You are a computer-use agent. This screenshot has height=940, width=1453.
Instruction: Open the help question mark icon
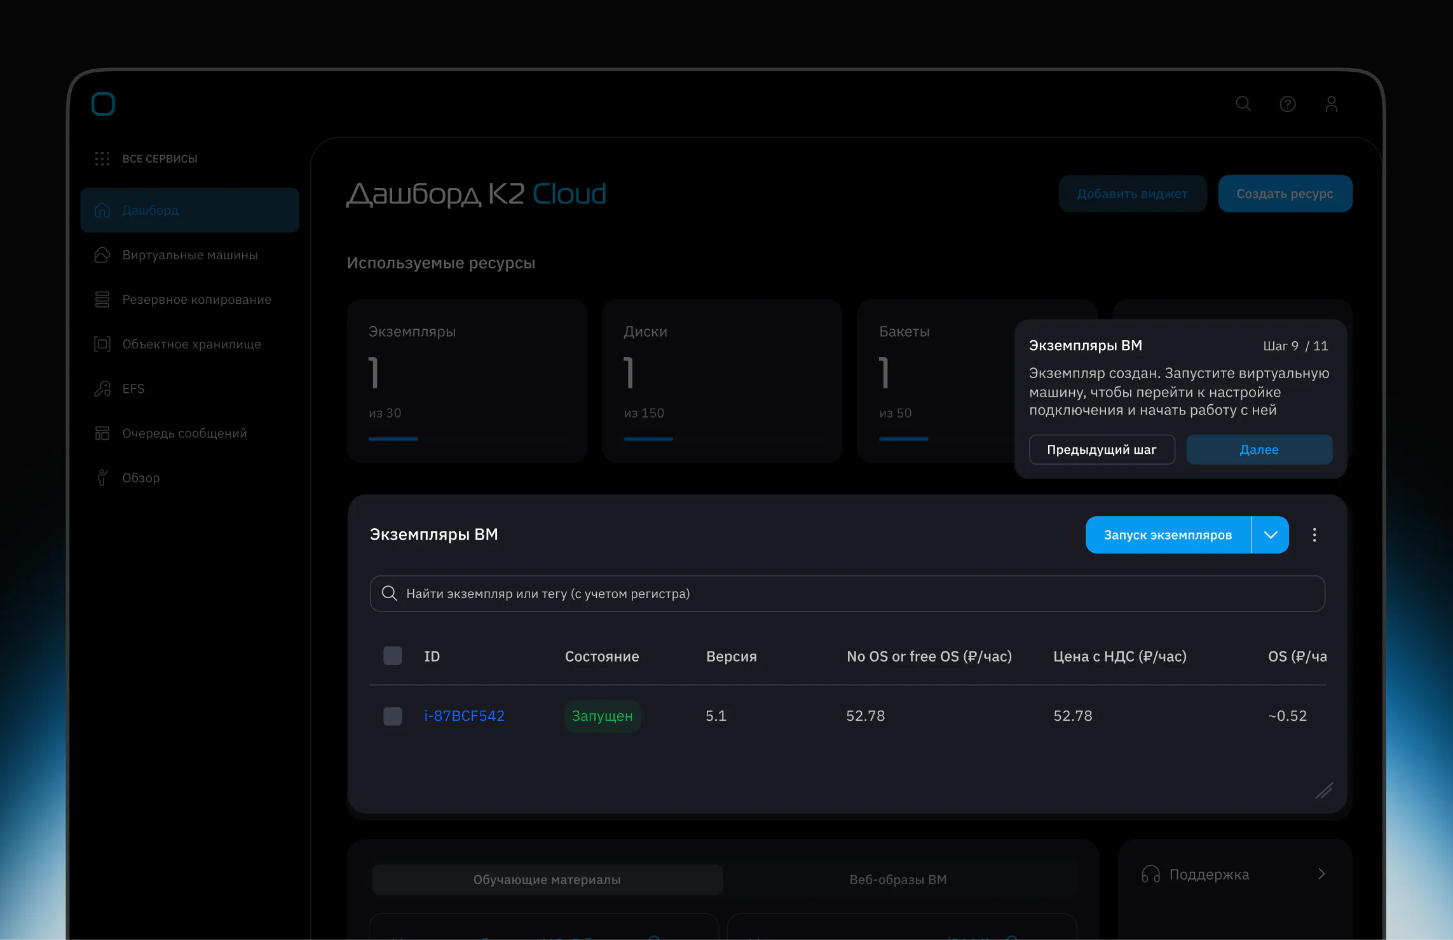click(1287, 104)
